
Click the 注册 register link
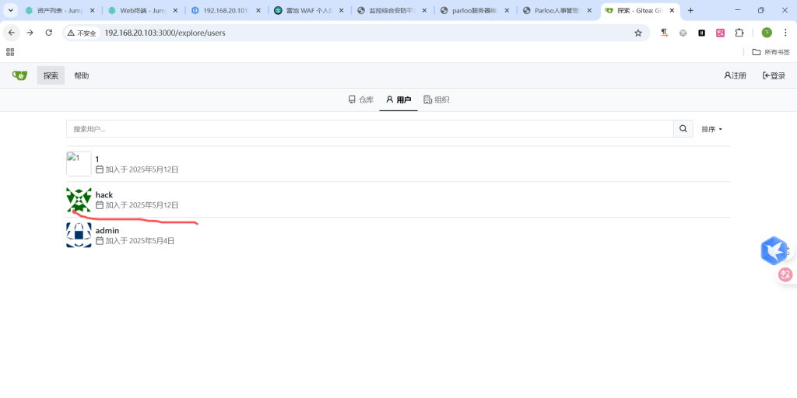[735, 75]
